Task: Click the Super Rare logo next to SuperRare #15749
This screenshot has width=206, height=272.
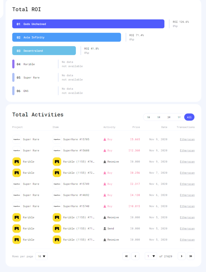Action: 57,184
